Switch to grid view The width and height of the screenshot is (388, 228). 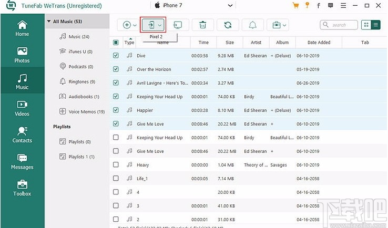[x=366, y=25]
